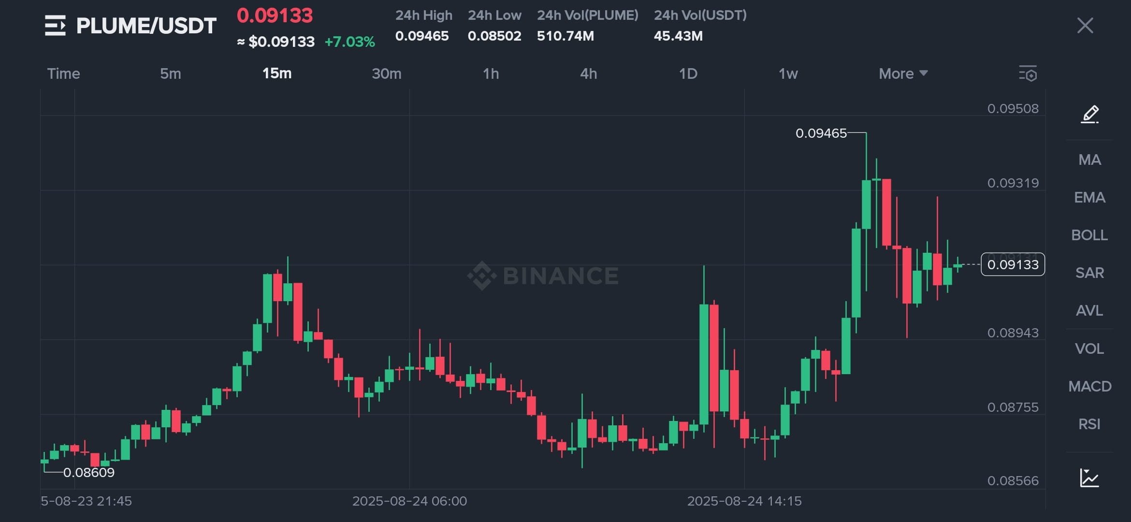Close the fullscreen chart view

coord(1085,26)
